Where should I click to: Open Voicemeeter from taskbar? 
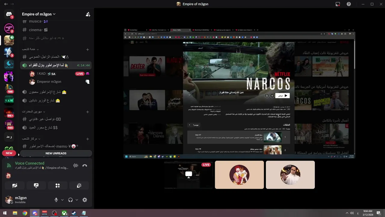[45, 213]
